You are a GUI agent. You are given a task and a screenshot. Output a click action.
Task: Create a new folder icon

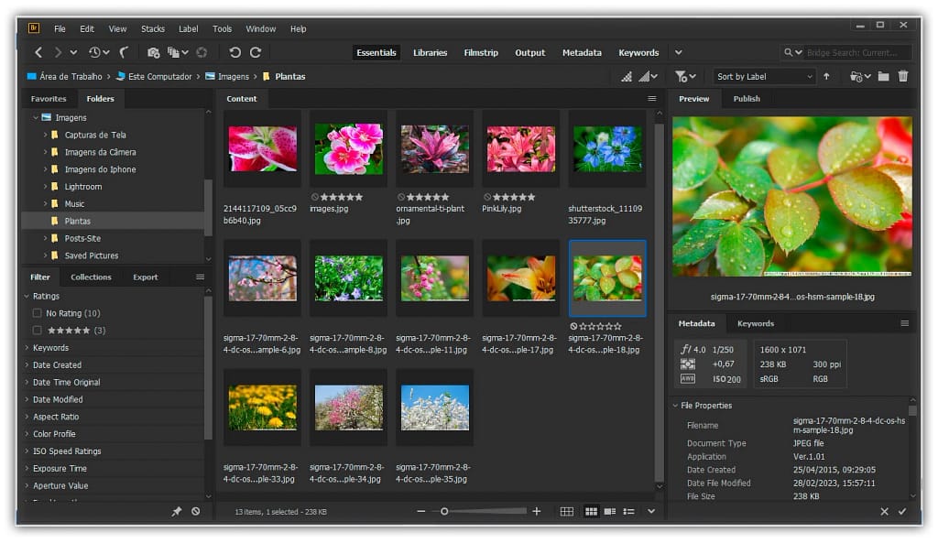(883, 77)
